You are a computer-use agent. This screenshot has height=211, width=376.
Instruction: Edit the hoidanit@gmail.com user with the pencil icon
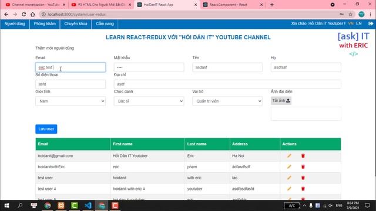(x=289, y=156)
